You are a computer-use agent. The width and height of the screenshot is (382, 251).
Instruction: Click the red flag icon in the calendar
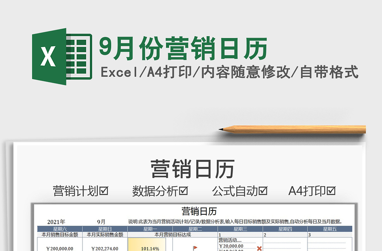pyautogui.click(x=195, y=248)
